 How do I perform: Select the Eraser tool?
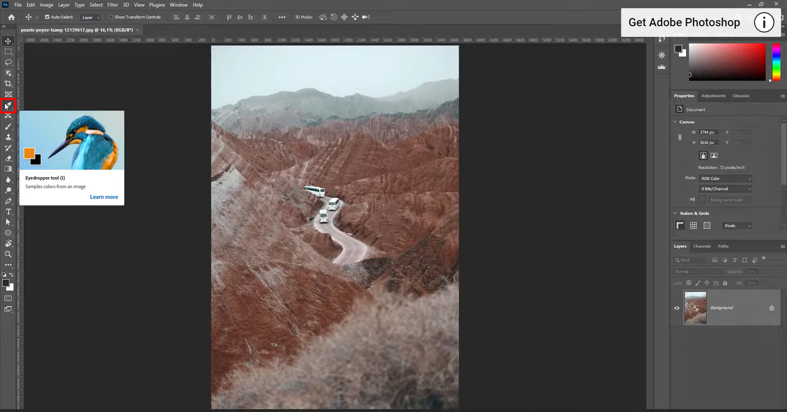point(8,158)
